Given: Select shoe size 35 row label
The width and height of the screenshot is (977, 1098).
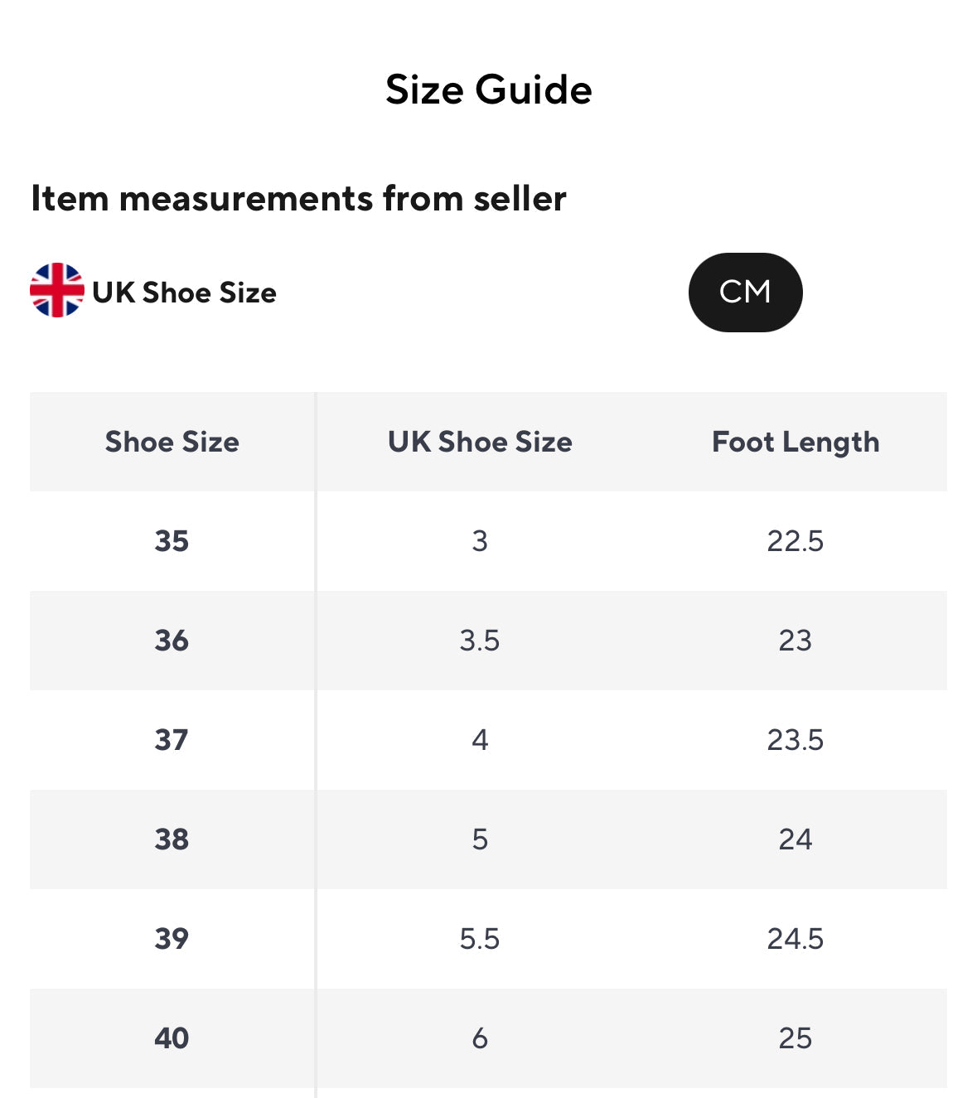Looking at the screenshot, I should (x=172, y=541).
